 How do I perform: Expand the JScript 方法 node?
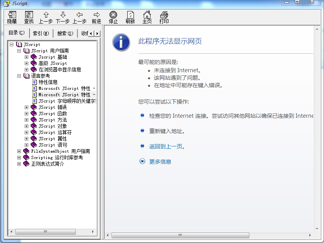click(x=26, y=120)
